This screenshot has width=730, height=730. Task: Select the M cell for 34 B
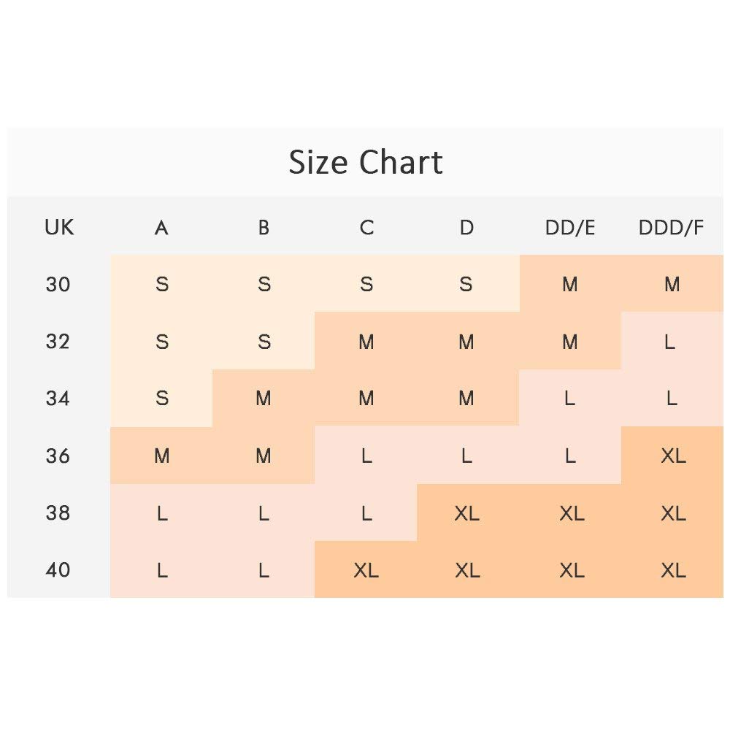click(x=264, y=399)
